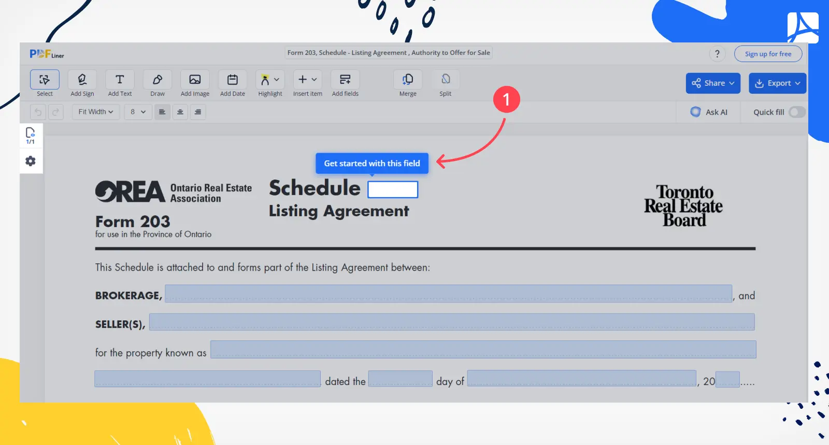
Task: Open the Share menu
Action: point(713,83)
